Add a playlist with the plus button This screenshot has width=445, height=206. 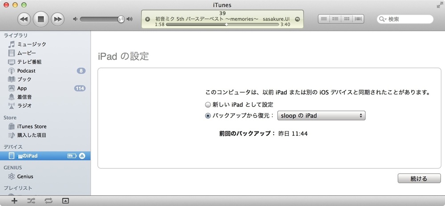14,201
